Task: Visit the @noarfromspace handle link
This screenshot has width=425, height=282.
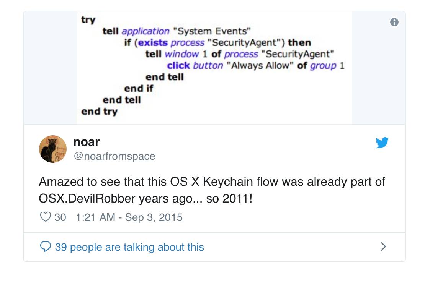Action: click(114, 156)
